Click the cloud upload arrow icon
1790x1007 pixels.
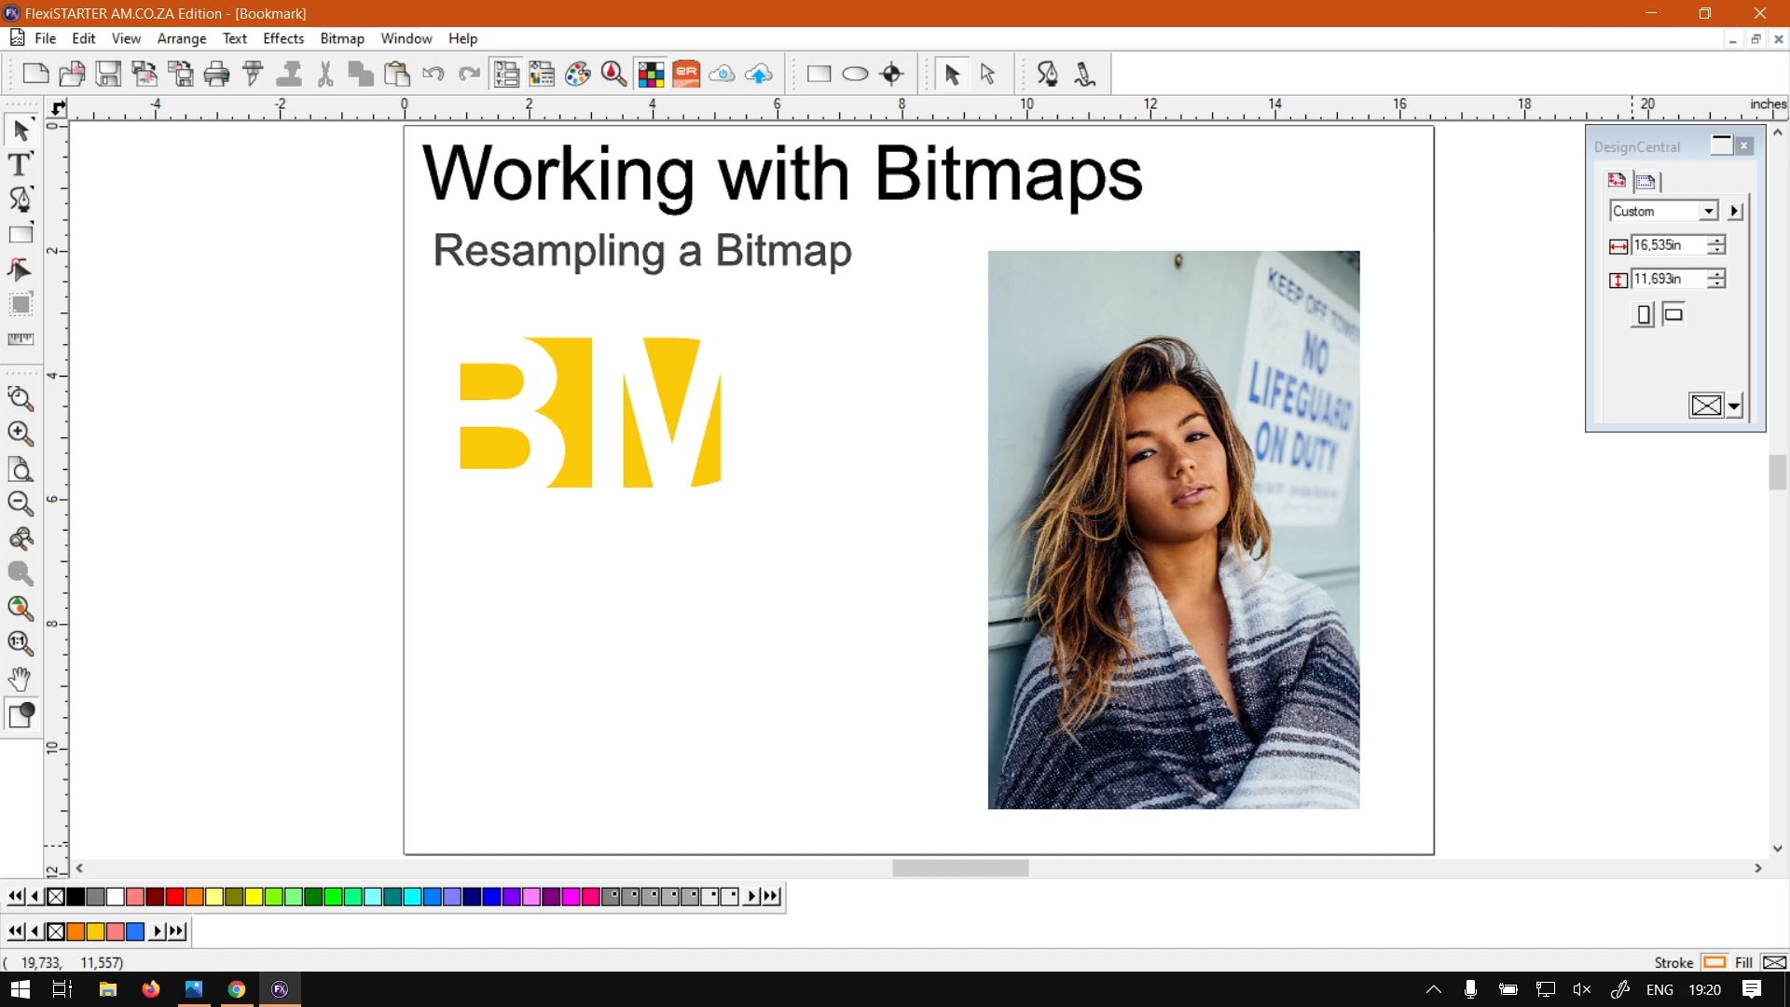coord(759,74)
